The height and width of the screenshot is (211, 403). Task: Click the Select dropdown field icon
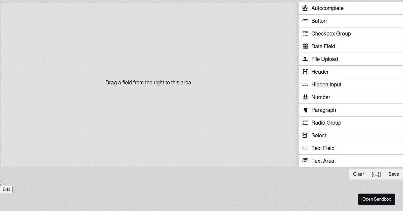pos(305,135)
